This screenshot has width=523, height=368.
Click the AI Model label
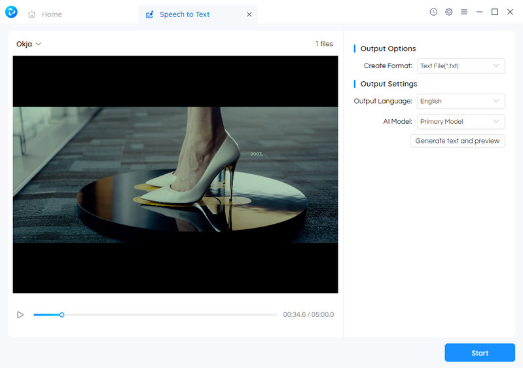click(397, 121)
